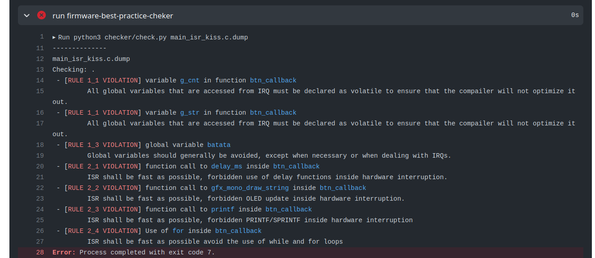This screenshot has width=595, height=258.
Task: Select log line number 18
Action: (40, 145)
